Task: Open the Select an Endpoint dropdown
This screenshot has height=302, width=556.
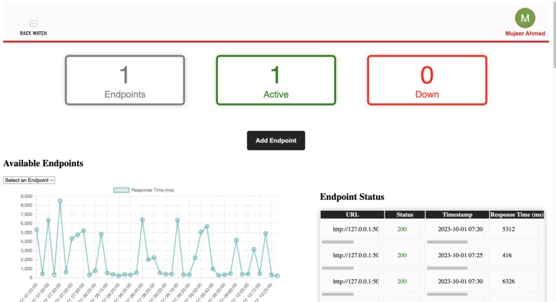Action: click(x=29, y=180)
